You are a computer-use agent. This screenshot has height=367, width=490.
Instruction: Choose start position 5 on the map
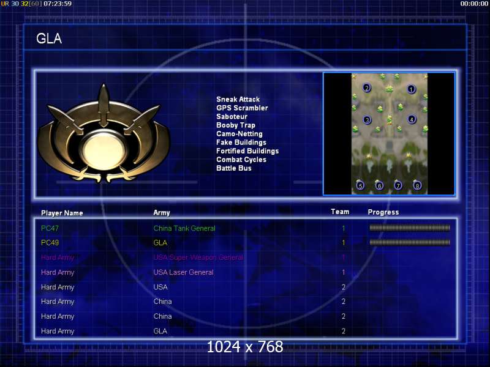[x=360, y=186]
